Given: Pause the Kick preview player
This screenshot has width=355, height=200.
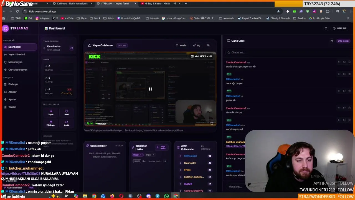Looking at the screenshot, I should click(150, 89).
